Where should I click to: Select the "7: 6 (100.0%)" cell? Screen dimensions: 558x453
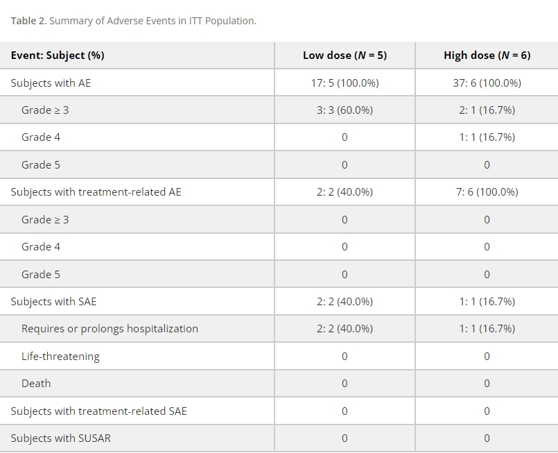[487, 192]
